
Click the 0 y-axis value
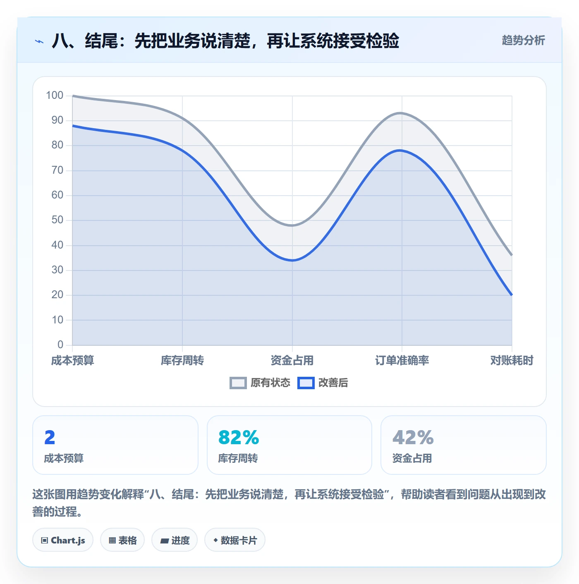pyautogui.click(x=60, y=345)
